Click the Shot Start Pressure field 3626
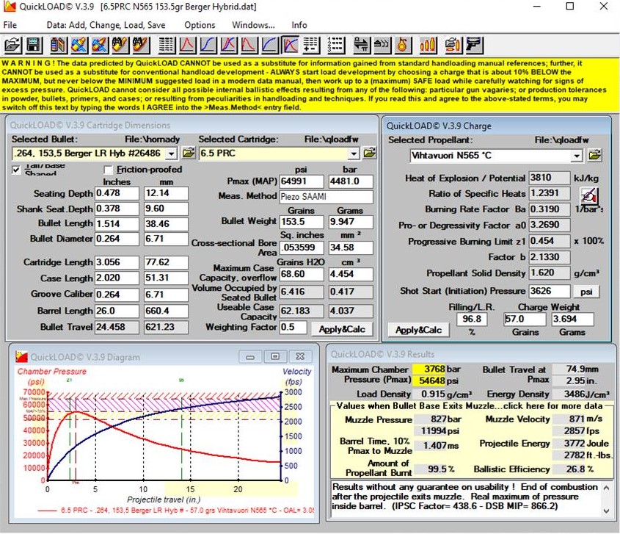This screenshot has width=620, height=534. [550, 291]
